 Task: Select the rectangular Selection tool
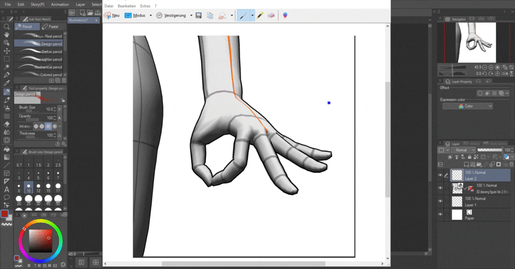click(6, 59)
